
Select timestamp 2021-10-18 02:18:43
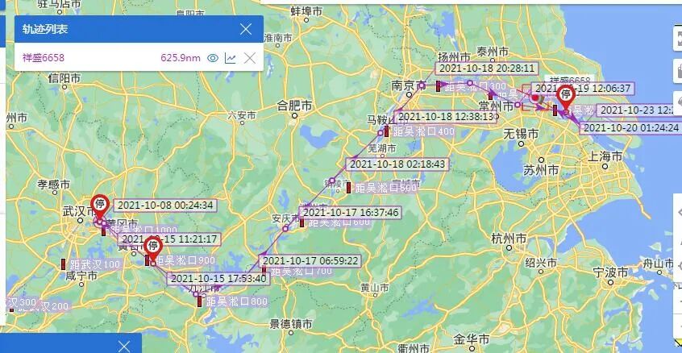click(x=397, y=164)
